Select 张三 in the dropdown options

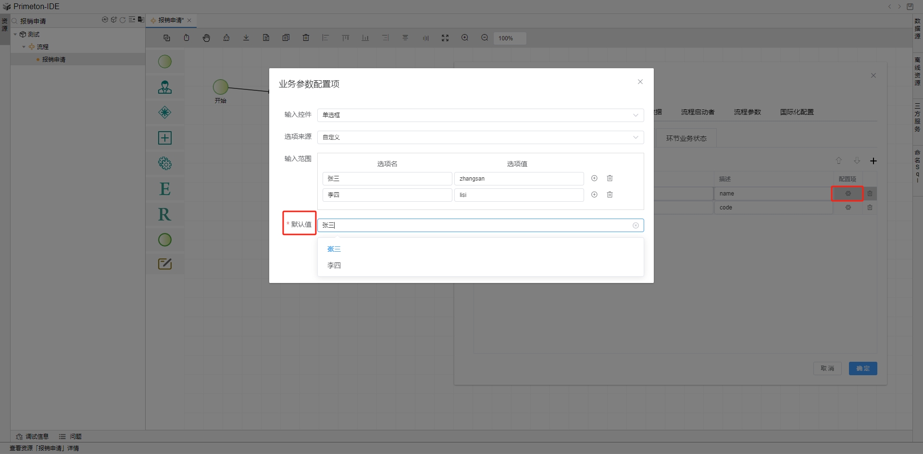coord(334,249)
